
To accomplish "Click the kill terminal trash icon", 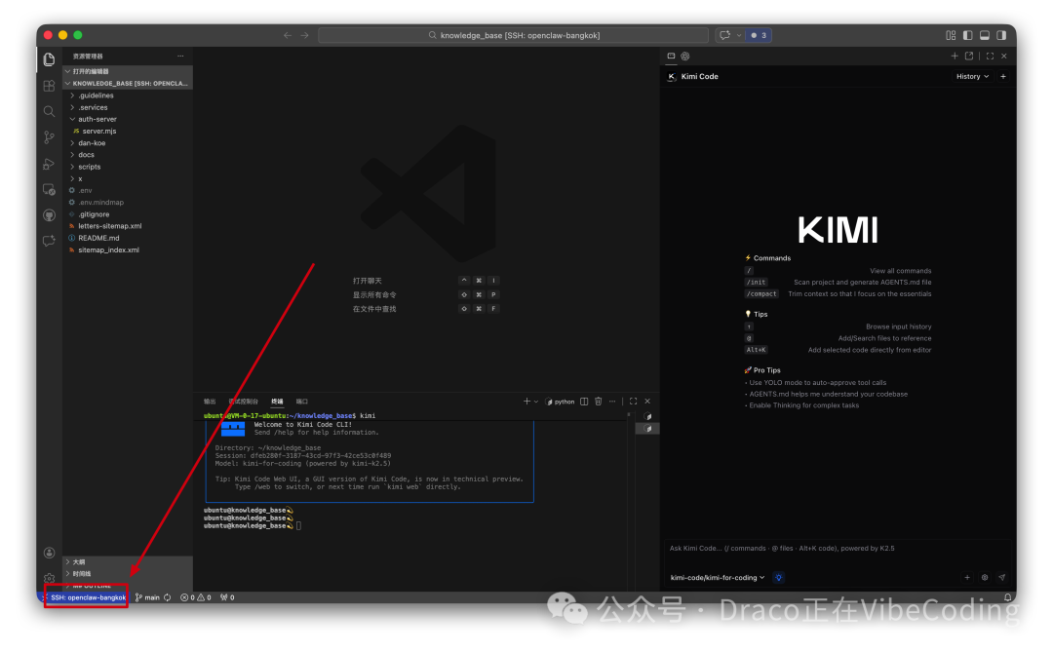I will coord(599,401).
